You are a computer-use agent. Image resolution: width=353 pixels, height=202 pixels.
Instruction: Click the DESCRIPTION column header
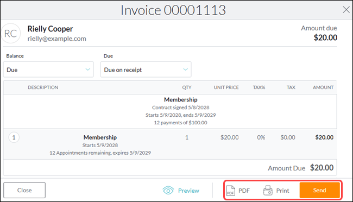(x=43, y=87)
